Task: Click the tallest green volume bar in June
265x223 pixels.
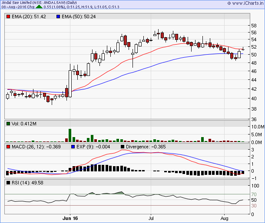Action: tap(70, 135)
